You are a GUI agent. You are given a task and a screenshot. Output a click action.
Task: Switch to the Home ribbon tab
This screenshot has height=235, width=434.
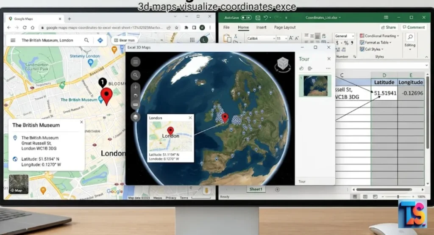(243, 28)
